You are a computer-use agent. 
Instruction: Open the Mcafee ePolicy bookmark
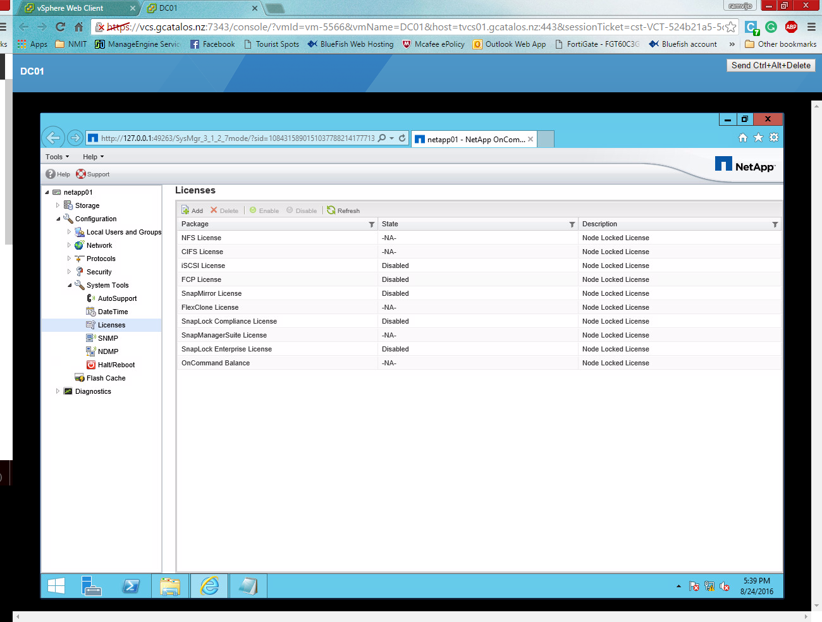coord(434,44)
